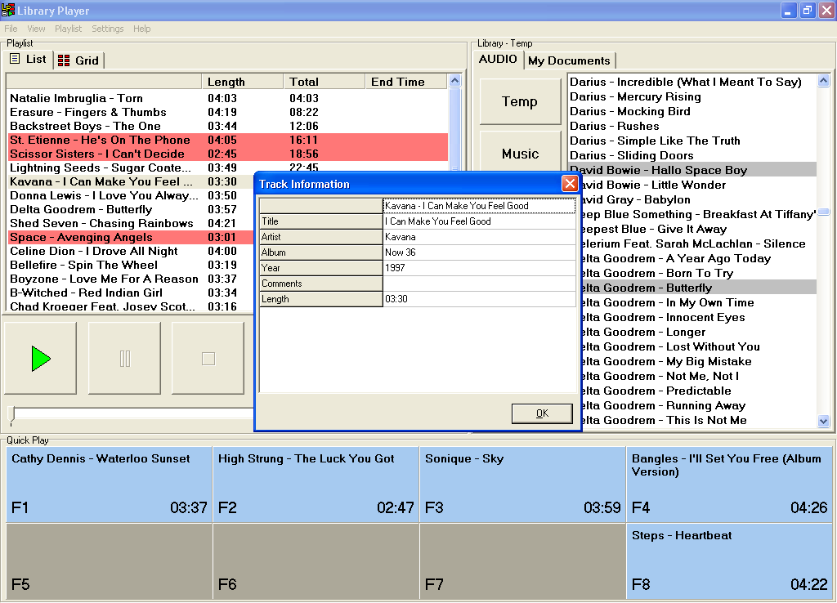The width and height of the screenshot is (837, 603).
Task: Open the Playlist menu
Action: (x=69, y=29)
